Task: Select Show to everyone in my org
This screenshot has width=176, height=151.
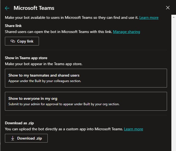Action: (86, 101)
